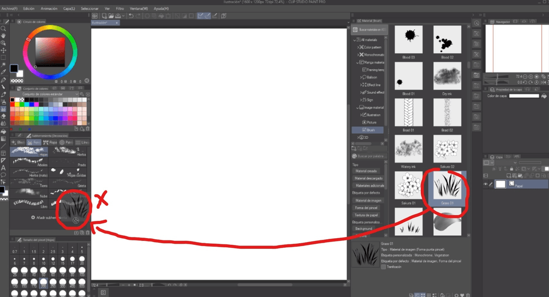Viewport: 549px width, 297px height.
Task: Click Añadir subherramienta button
Action: coord(48,217)
